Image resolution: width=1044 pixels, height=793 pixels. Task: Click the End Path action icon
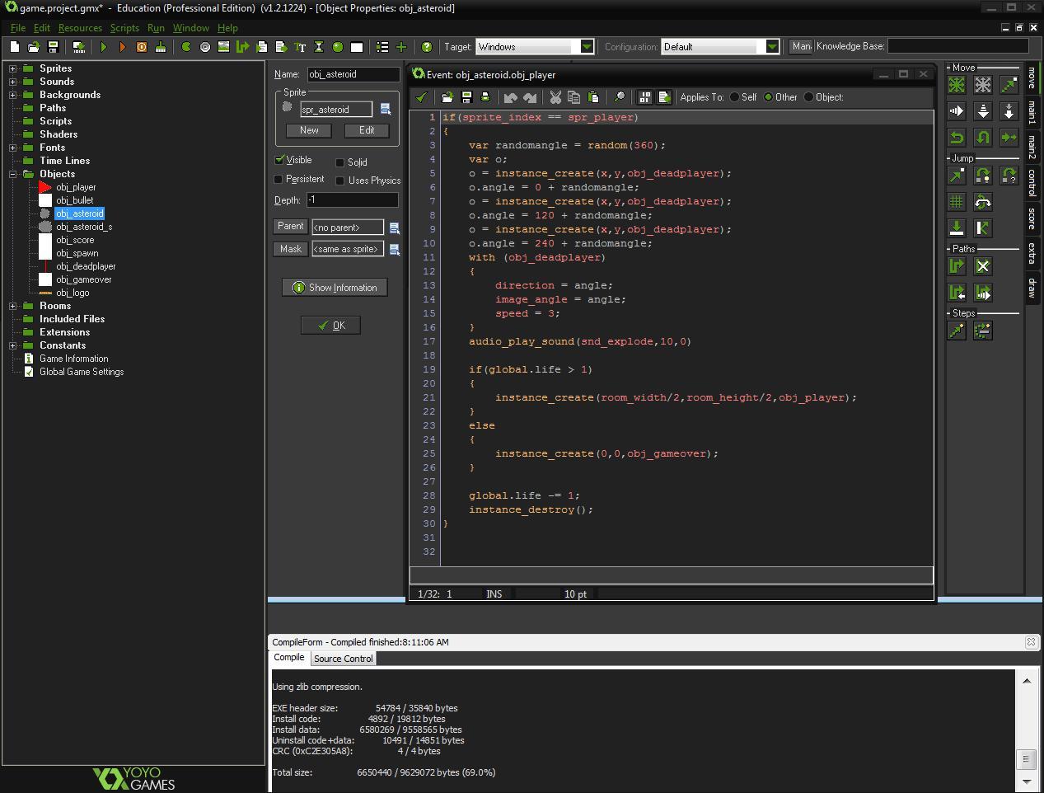(x=983, y=266)
